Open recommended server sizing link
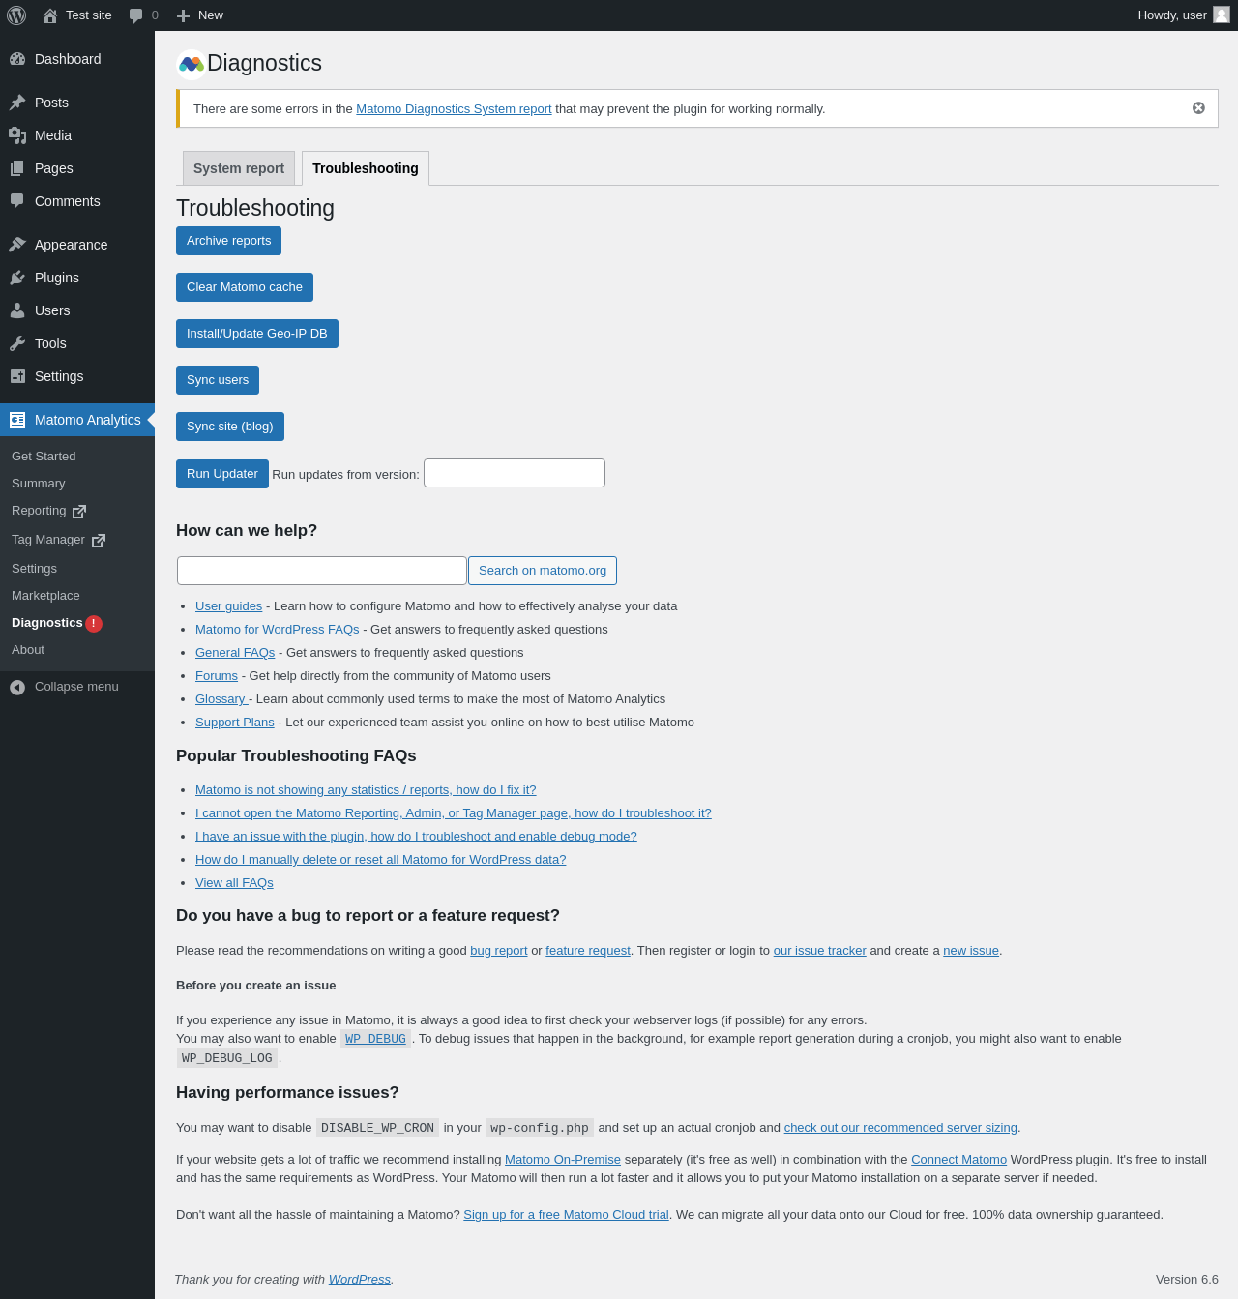 pos(900,1128)
